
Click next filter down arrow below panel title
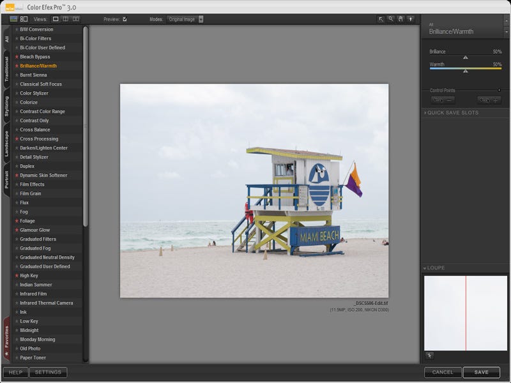(x=506, y=32)
